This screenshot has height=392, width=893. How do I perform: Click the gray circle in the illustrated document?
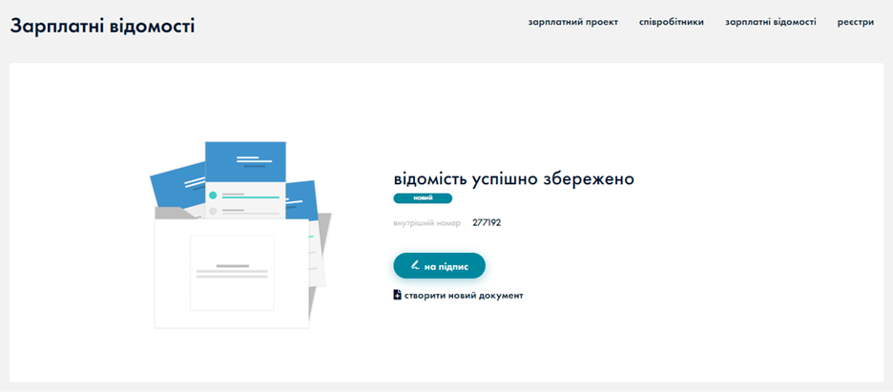[x=213, y=211]
